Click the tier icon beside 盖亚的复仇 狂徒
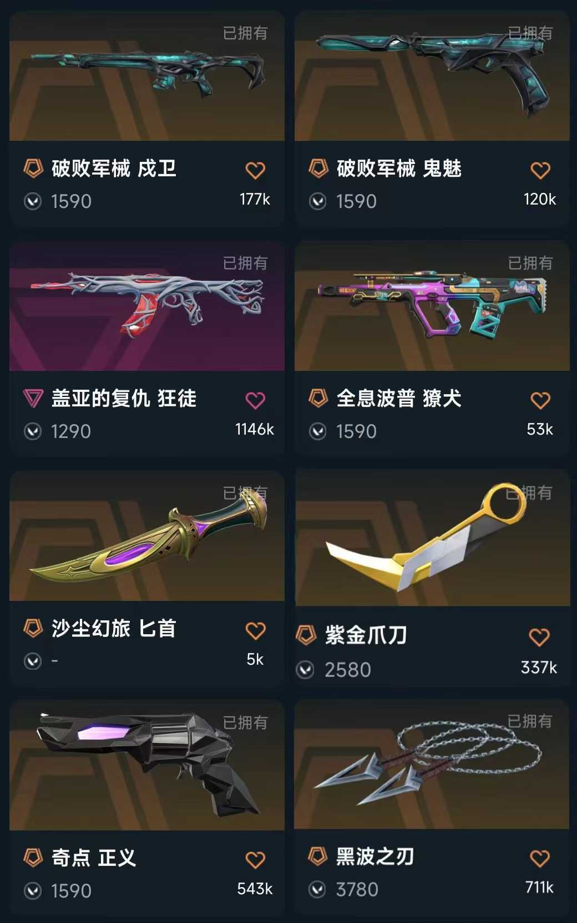Image resolution: width=577 pixels, height=923 pixels. click(33, 398)
